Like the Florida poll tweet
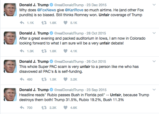Viewport: 159px width, 114px height. pos(65,108)
